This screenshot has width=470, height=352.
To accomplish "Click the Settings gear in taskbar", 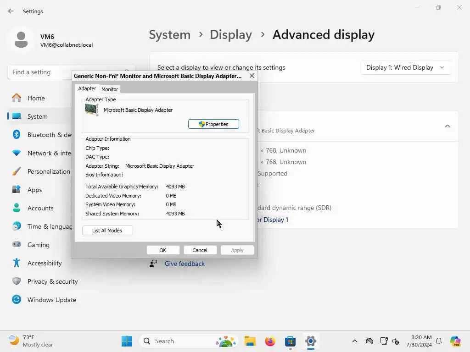I will point(311,341).
